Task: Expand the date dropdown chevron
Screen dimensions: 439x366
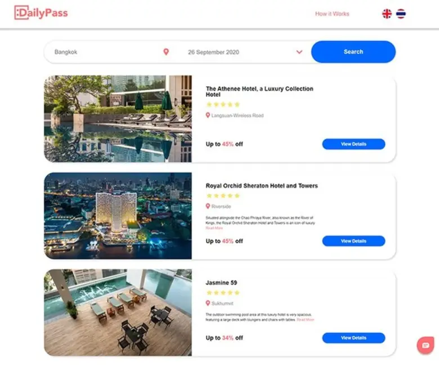Action: [x=299, y=52]
